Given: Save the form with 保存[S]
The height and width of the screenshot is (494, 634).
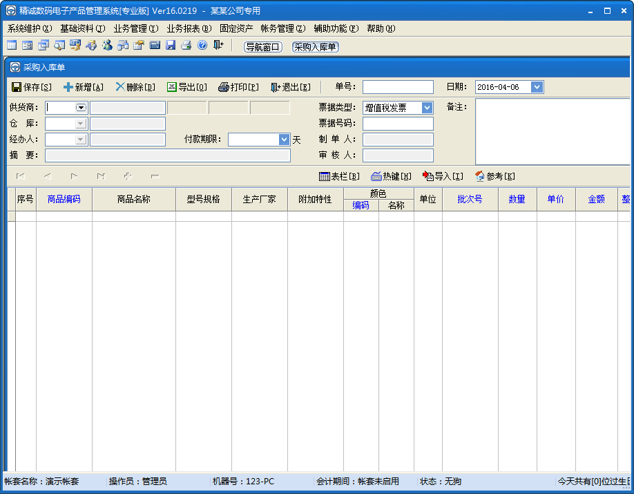Looking at the screenshot, I should (31, 87).
